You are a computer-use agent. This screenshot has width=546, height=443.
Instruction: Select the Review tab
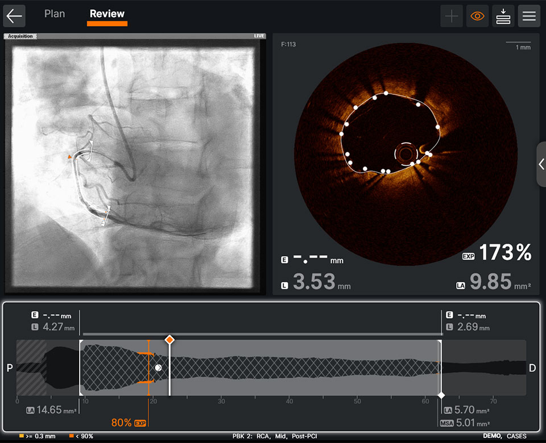pos(106,14)
